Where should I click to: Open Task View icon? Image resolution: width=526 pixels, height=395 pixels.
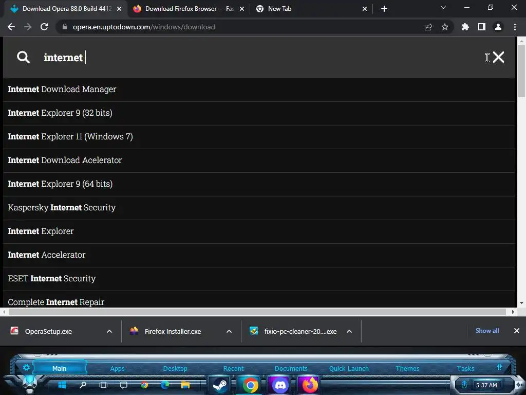pyautogui.click(x=103, y=385)
